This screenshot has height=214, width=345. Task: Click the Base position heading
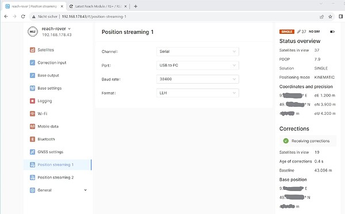coord(293,180)
